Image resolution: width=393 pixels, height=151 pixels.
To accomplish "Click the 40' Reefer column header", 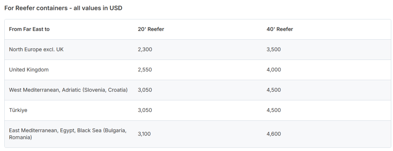I will pos(280,29).
